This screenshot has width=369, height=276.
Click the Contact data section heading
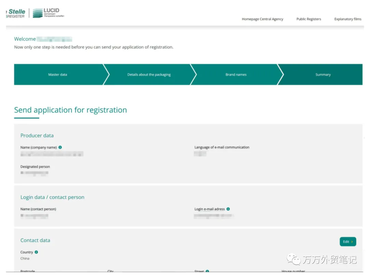[35, 240]
